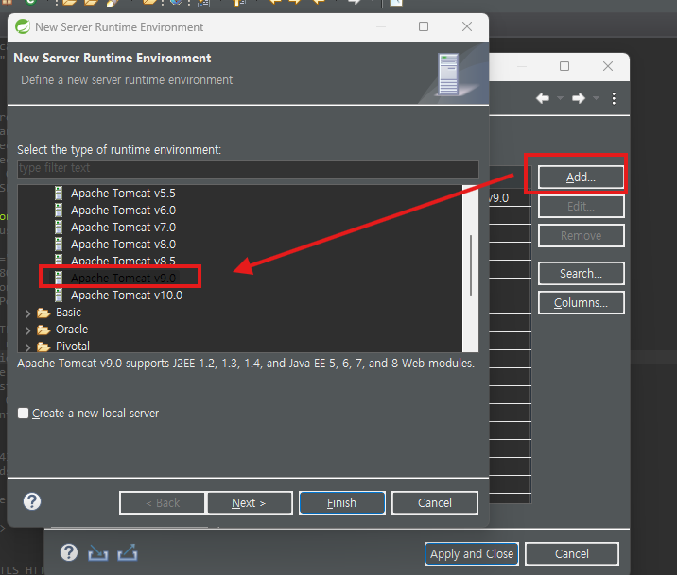The width and height of the screenshot is (677, 575).
Task: Click Apply and Close in Preferences
Action: pyautogui.click(x=472, y=554)
